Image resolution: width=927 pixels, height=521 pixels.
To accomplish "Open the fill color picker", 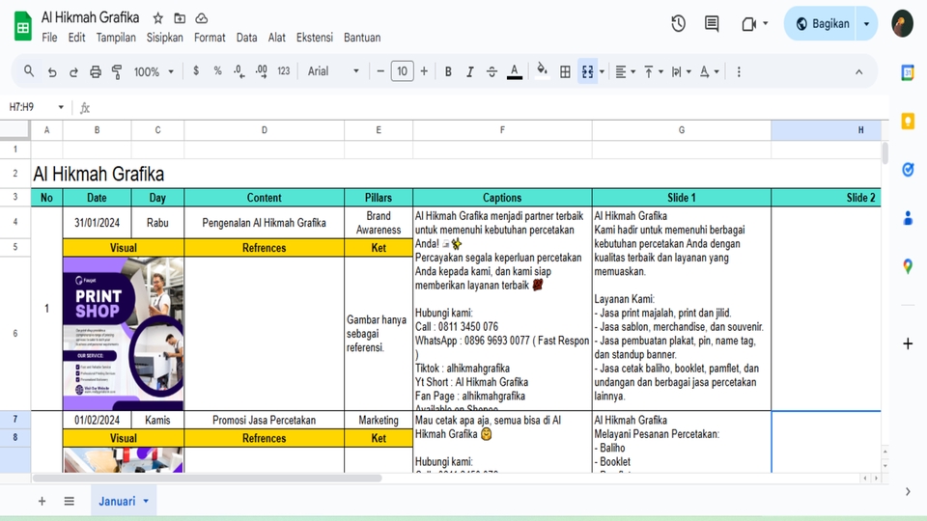I will click(x=542, y=72).
